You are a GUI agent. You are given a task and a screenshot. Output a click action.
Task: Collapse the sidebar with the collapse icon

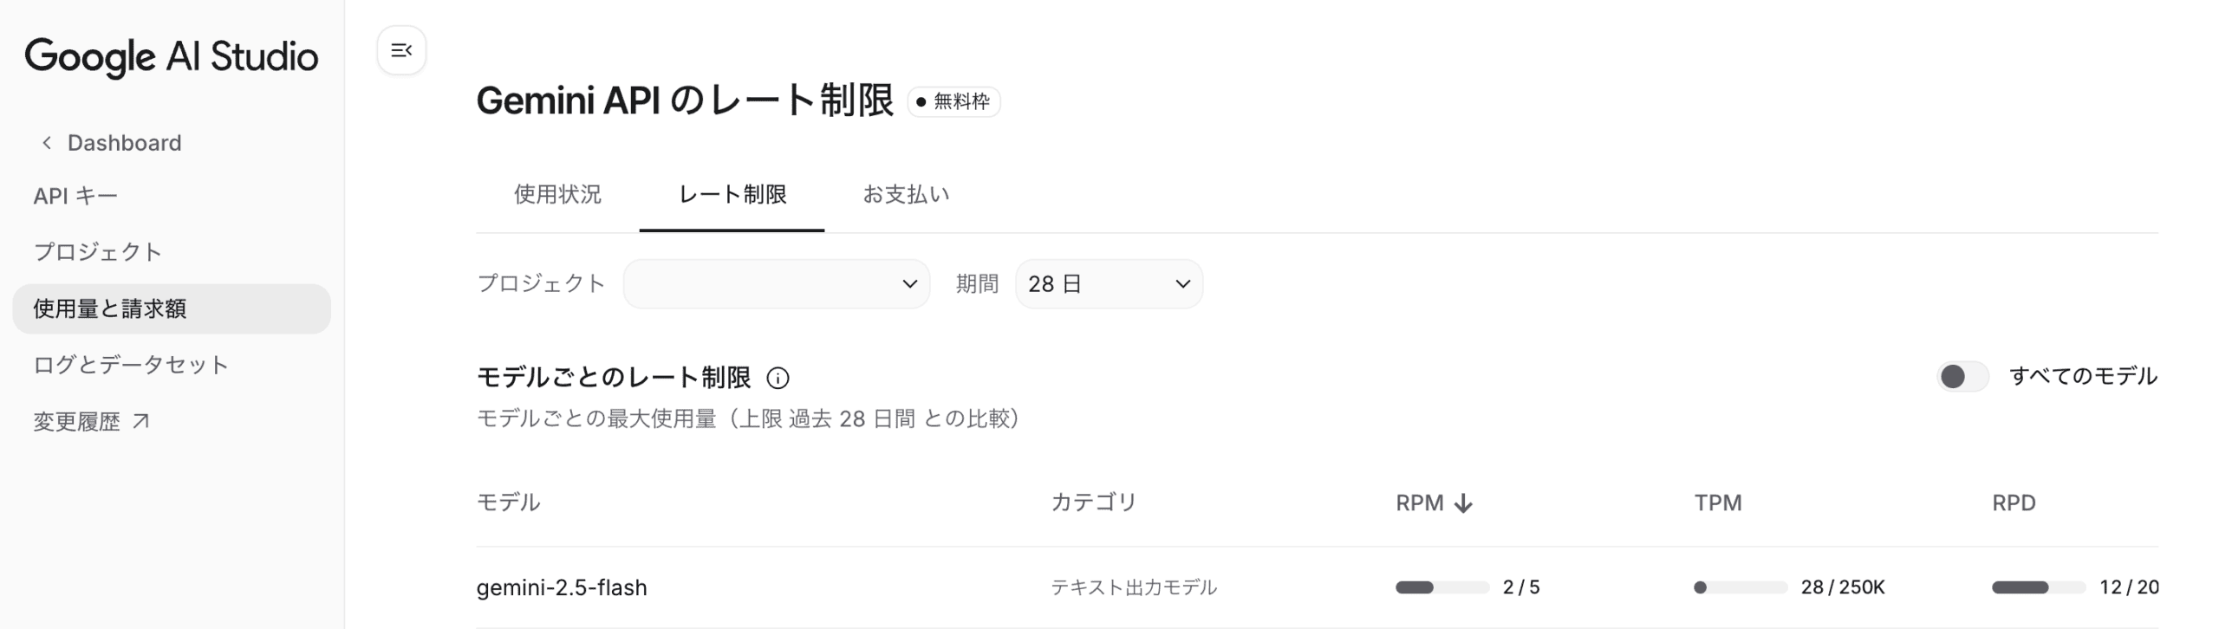[x=401, y=50]
